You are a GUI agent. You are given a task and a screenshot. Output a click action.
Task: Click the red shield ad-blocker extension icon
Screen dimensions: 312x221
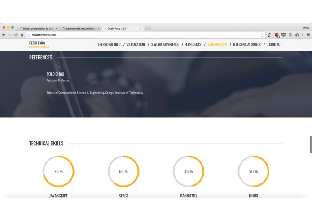tap(277, 35)
